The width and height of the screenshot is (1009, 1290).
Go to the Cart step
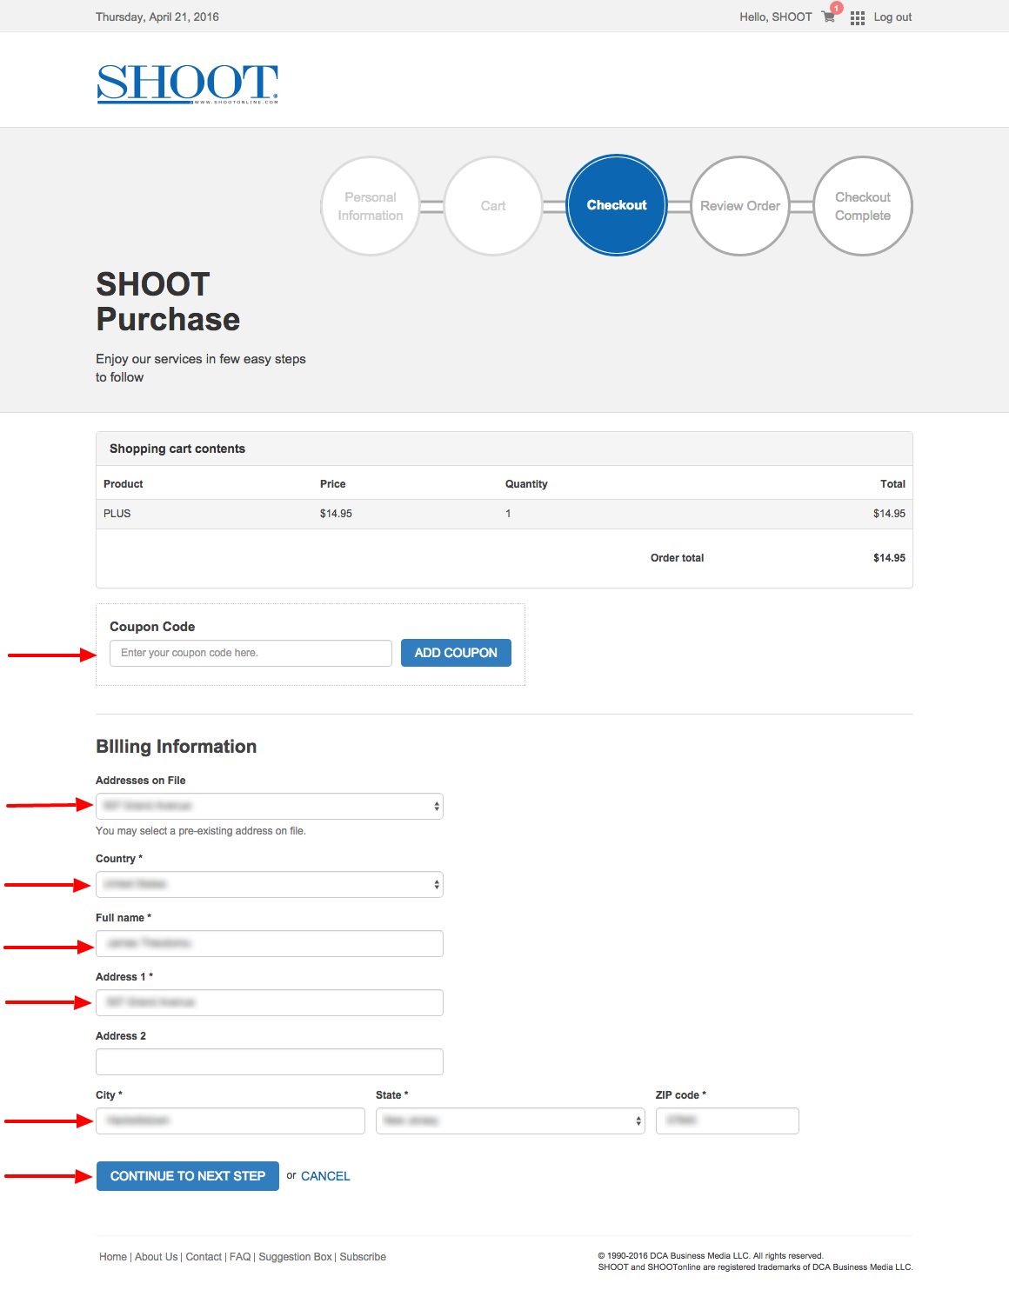tap(493, 206)
